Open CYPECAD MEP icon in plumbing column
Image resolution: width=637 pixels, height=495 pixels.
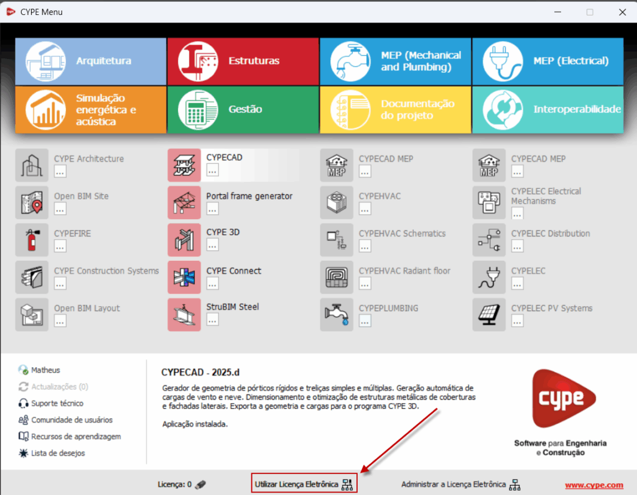[337, 165]
